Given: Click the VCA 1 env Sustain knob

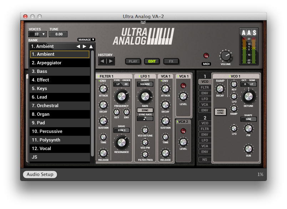Looking at the screenshot, I should click(x=165, y=121).
